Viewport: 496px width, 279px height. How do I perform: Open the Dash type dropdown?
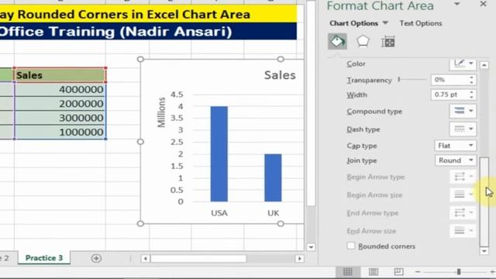click(463, 129)
